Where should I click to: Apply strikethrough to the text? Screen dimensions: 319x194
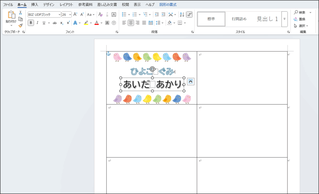(55, 23)
